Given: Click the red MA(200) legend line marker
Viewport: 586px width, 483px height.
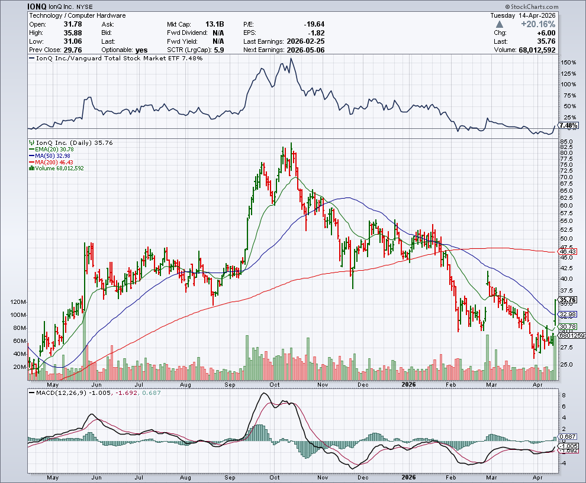Looking at the screenshot, I should point(32,163).
